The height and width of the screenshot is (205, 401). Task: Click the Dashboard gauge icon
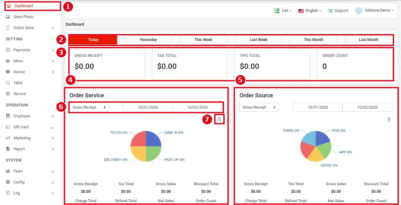(x=9, y=6)
